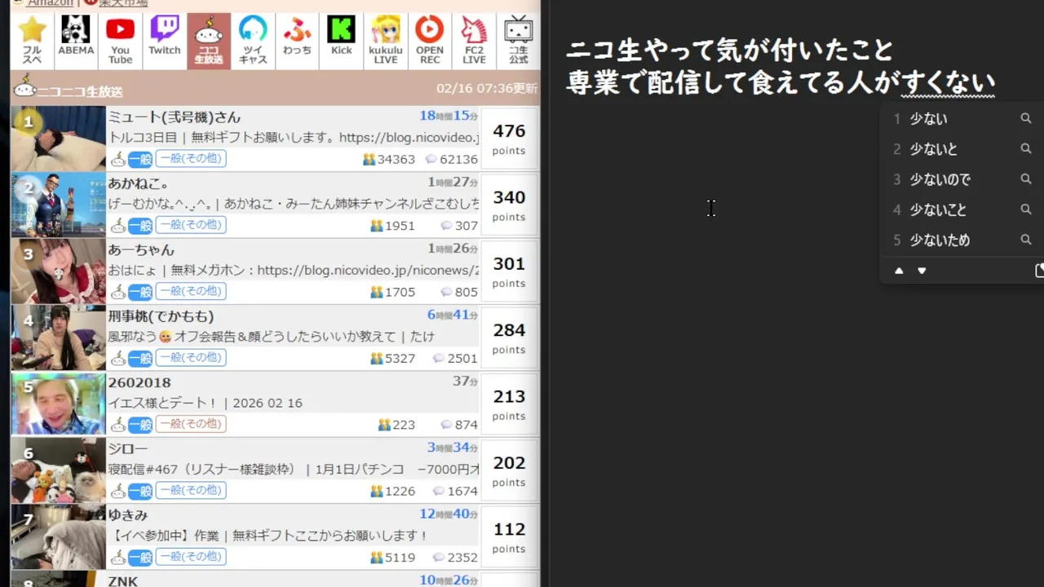This screenshot has height=587, width=1044.
Task: Click the 476 points box
Action: [509, 139]
